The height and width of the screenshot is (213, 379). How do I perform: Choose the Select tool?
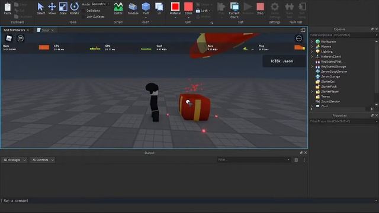(x=41, y=8)
